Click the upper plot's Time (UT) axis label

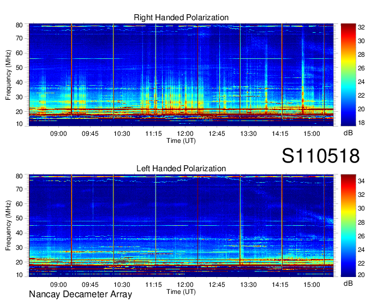pos(181,141)
